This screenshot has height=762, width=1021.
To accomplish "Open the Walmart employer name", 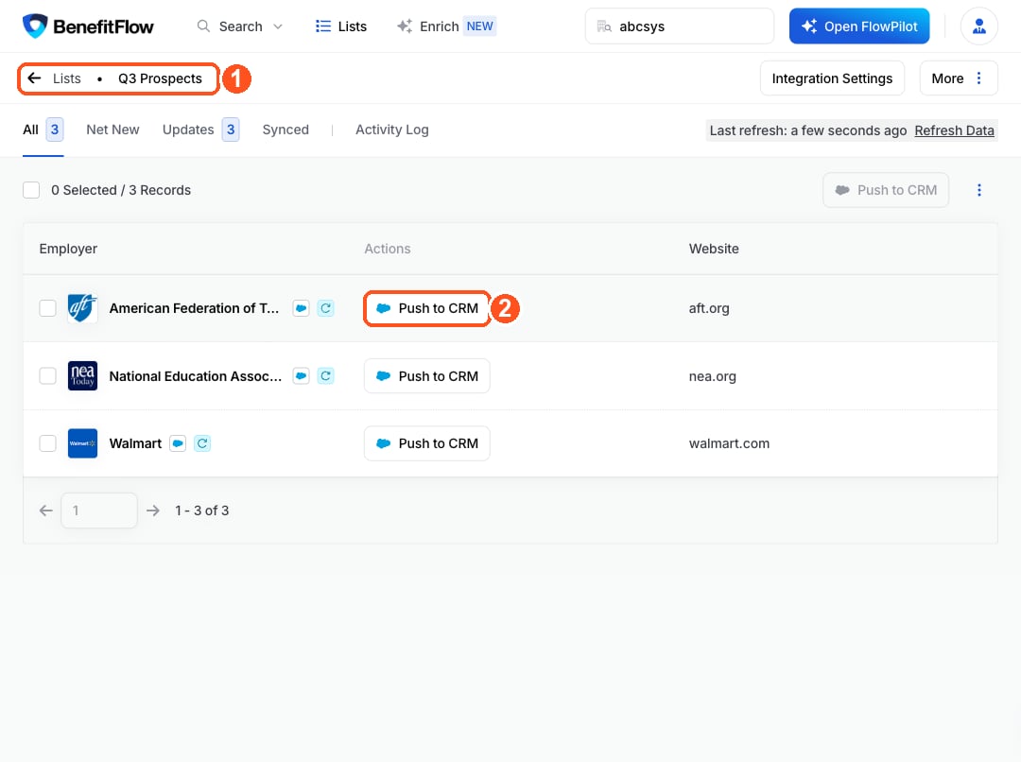I will point(135,443).
